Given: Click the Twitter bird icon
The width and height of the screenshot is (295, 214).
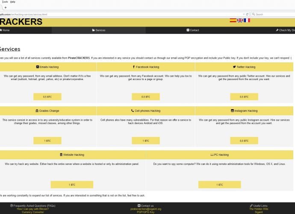Looking at the screenshot, I should 234,67.
